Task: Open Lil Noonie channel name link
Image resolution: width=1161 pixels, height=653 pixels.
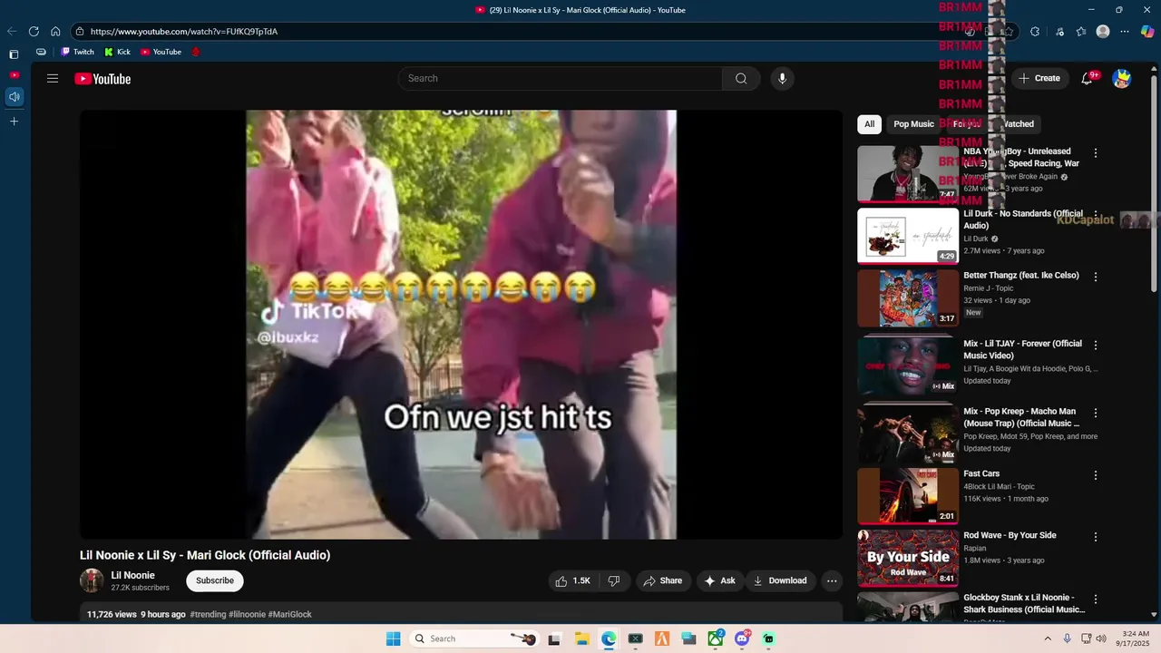Action: coord(132,575)
